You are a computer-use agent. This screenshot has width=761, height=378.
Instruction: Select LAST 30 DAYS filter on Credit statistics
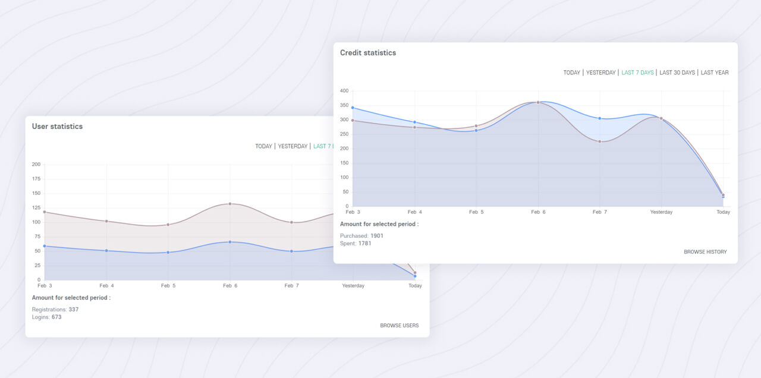coord(677,72)
